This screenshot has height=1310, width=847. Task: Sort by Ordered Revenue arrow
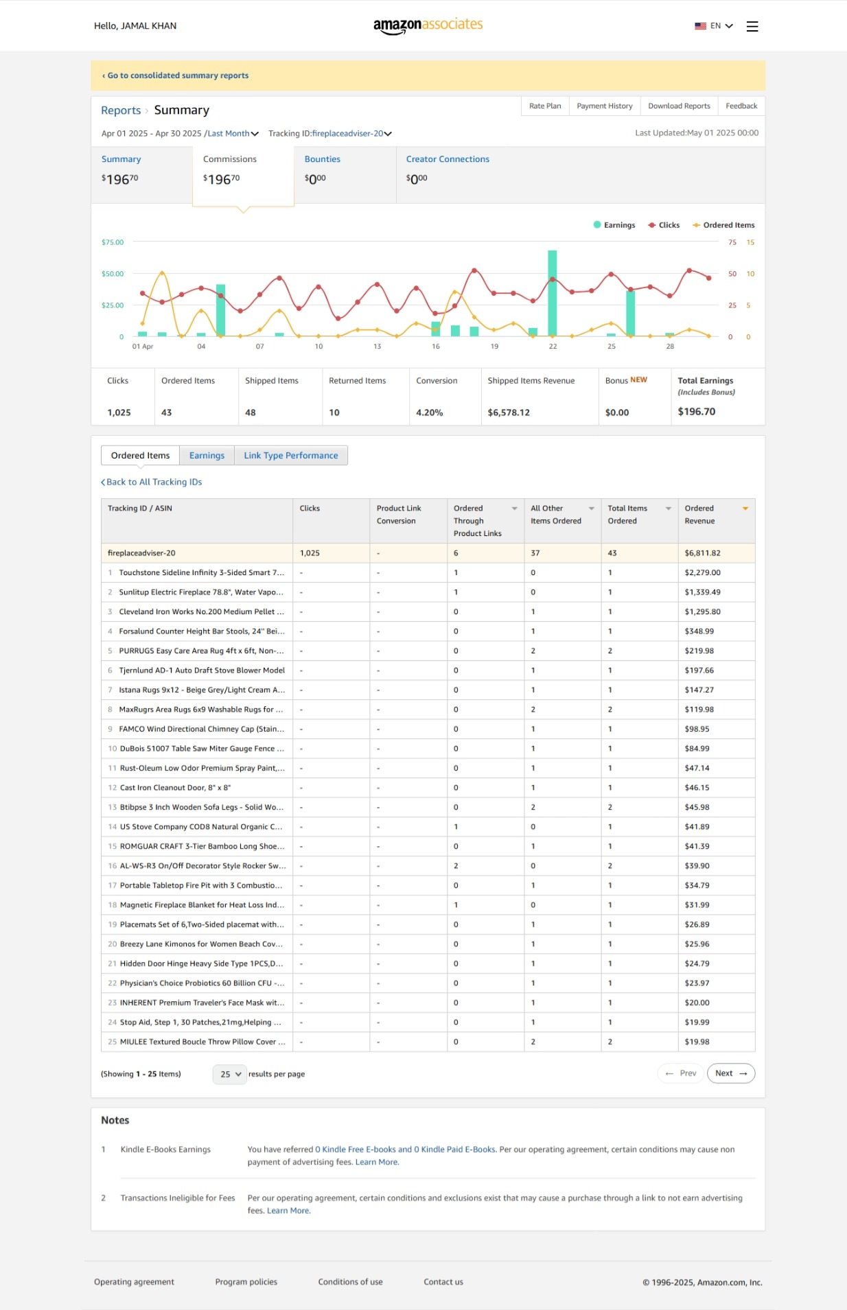tap(745, 508)
